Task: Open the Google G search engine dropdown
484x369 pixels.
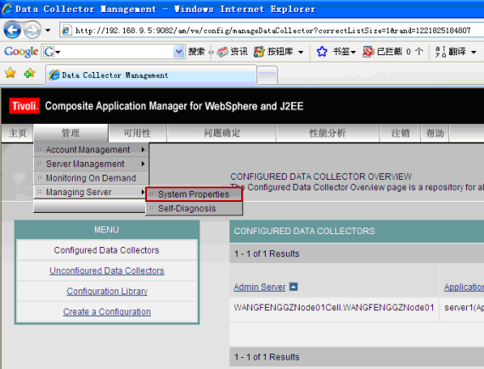Action: tap(52, 52)
